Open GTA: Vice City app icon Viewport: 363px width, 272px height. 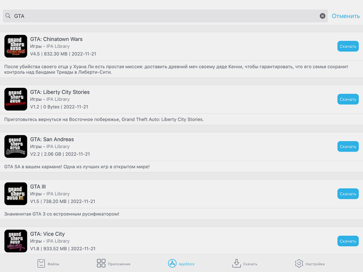point(16,241)
